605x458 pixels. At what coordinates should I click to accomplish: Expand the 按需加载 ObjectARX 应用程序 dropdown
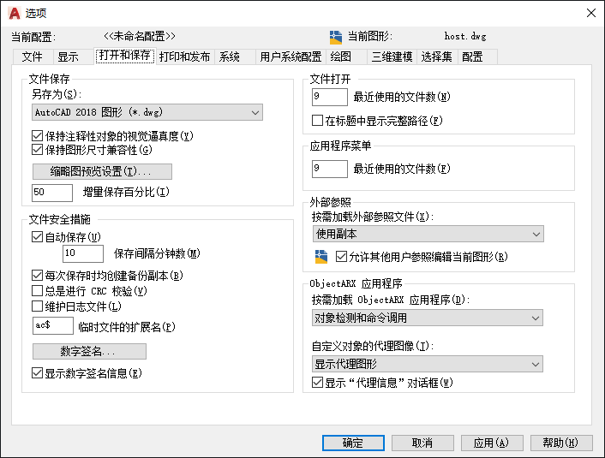pyautogui.click(x=428, y=318)
